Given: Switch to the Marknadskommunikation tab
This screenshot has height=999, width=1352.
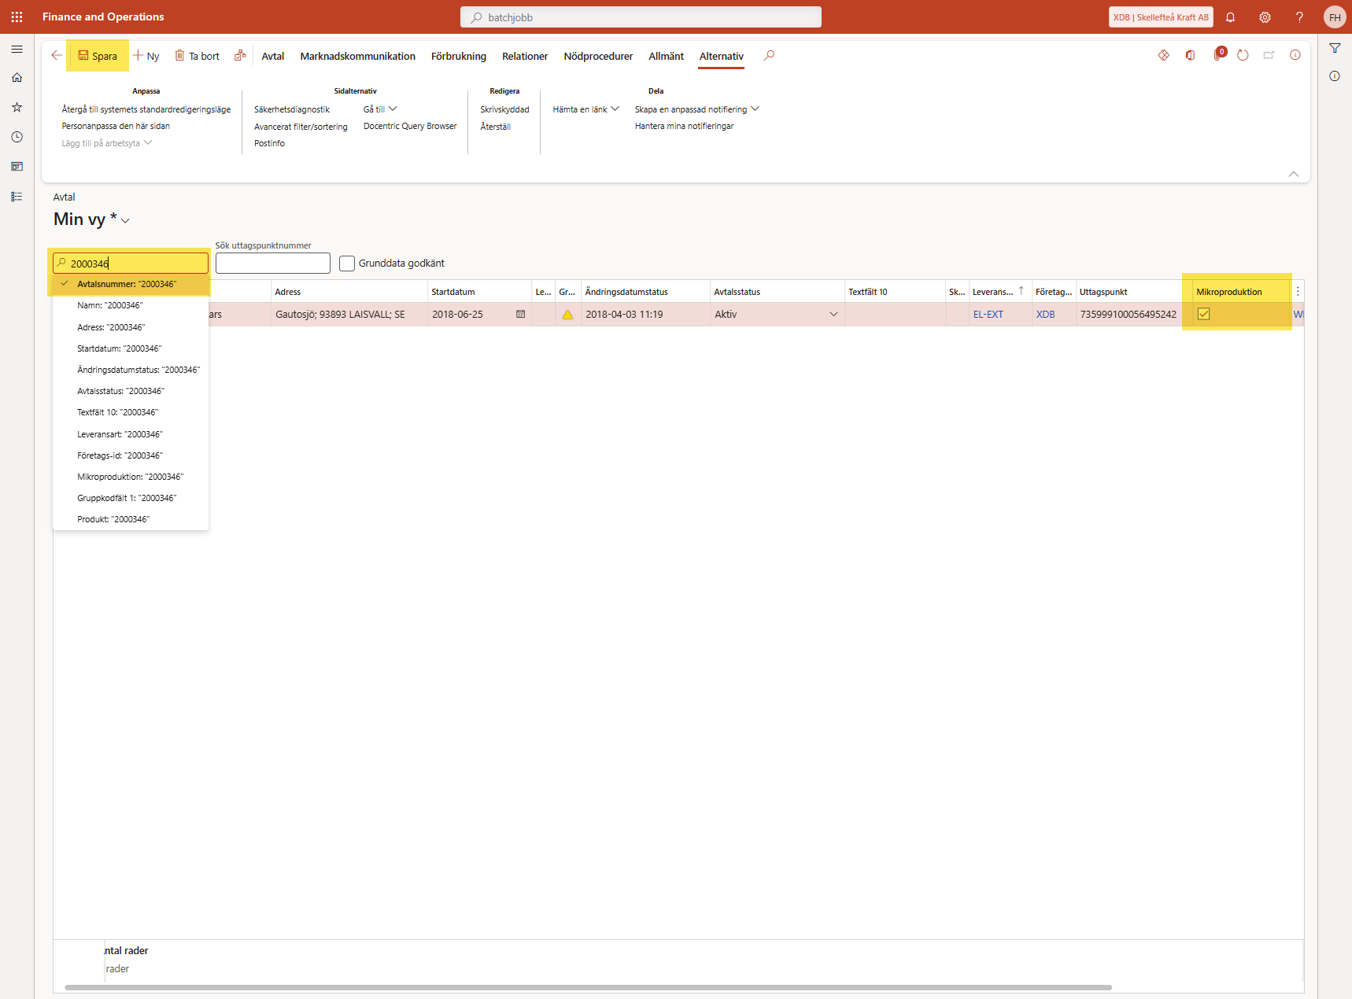Looking at the screenshot, I should [x=357, y=56].
